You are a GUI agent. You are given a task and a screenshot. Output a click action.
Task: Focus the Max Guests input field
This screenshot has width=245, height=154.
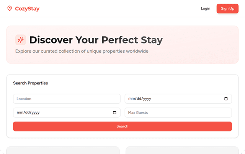coord(178,112)
